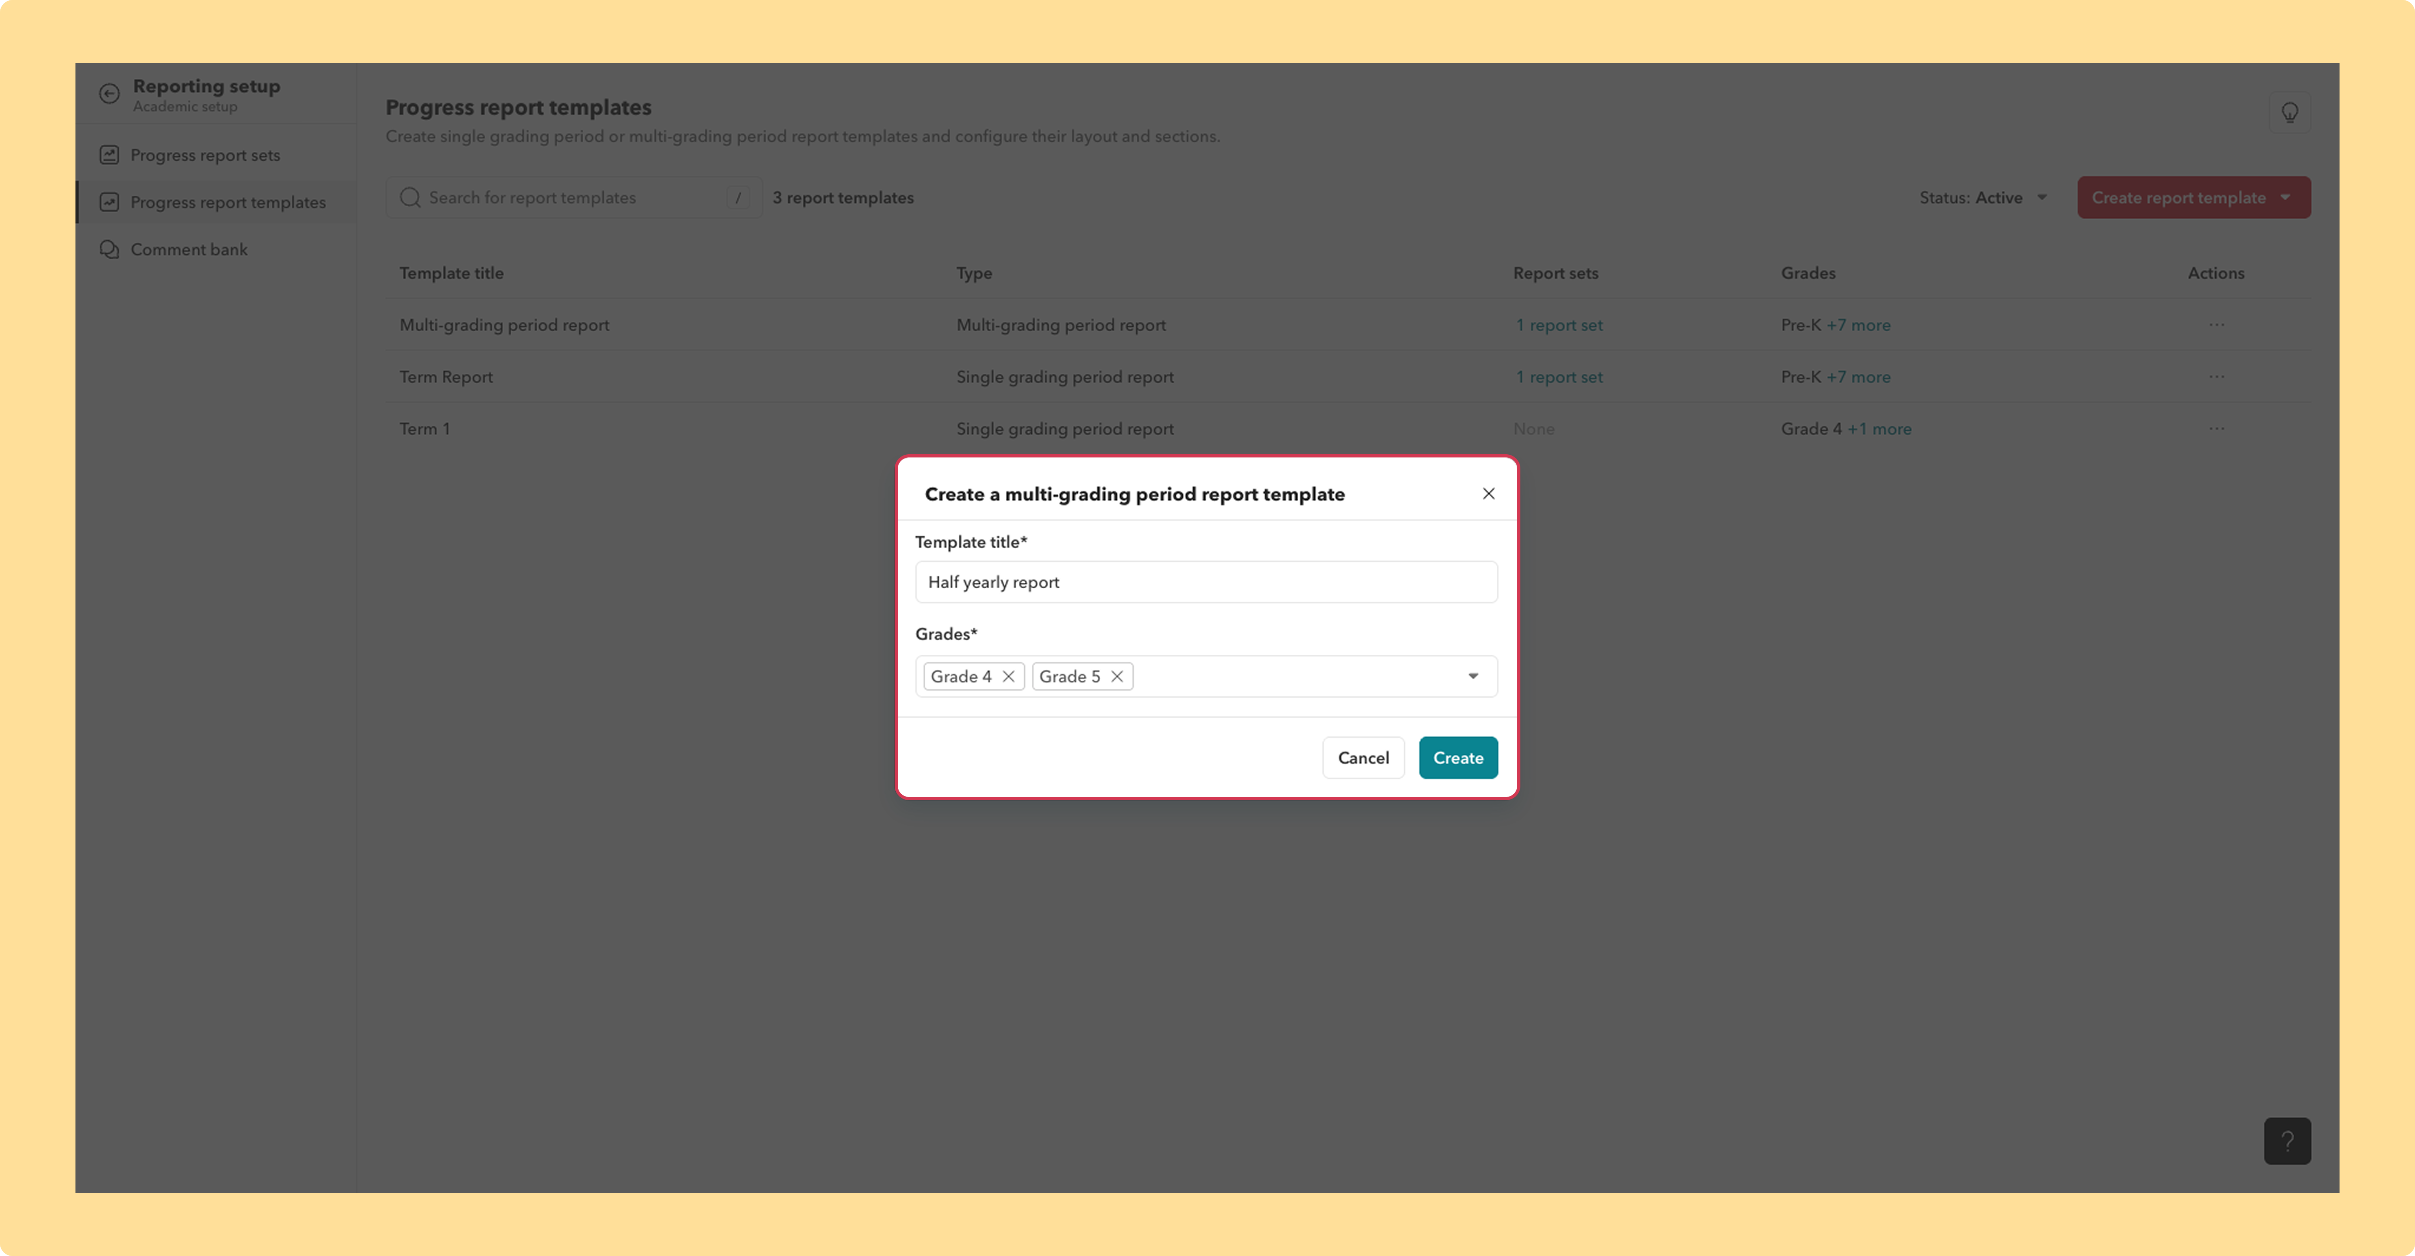Click the Progress report sets icon
2415x1256 pixels.
point(110,155)
